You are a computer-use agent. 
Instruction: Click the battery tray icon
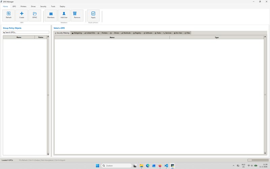(256, 166)
